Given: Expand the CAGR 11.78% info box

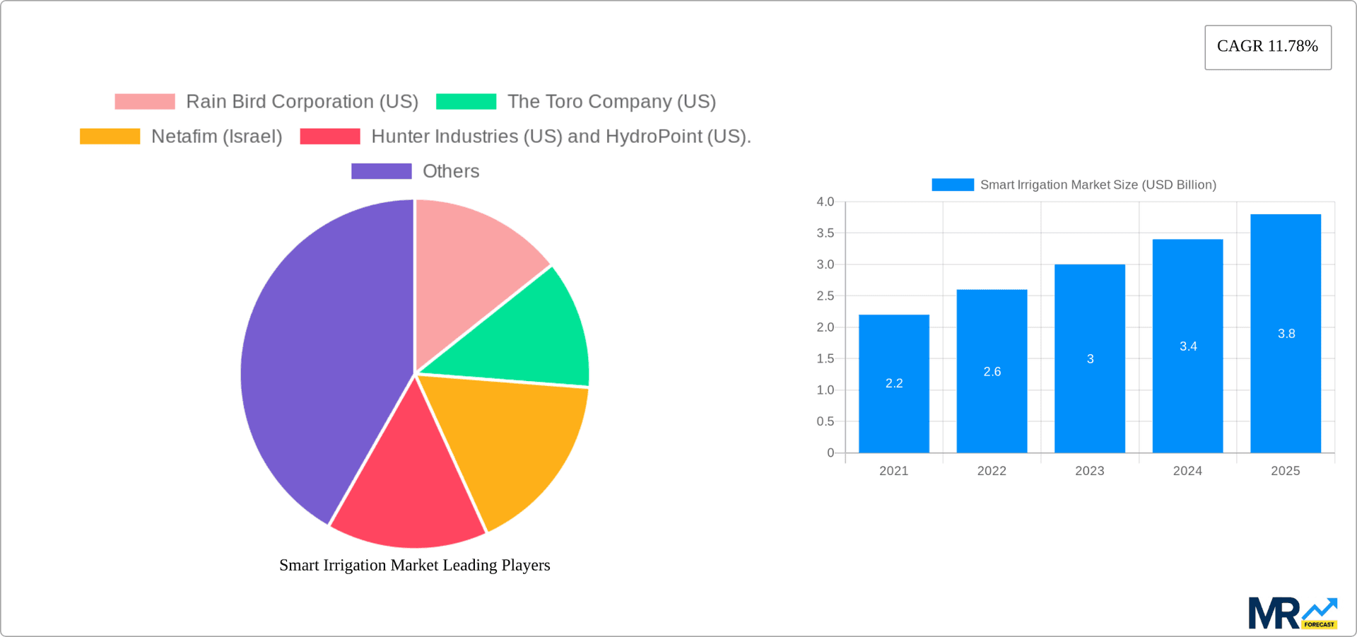Looking at the screenshot, I should tap(1267, 47).
